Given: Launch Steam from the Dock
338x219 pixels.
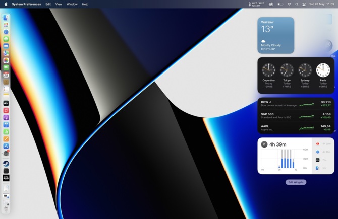Looking at the screenshot, I should tap(6, 164).
